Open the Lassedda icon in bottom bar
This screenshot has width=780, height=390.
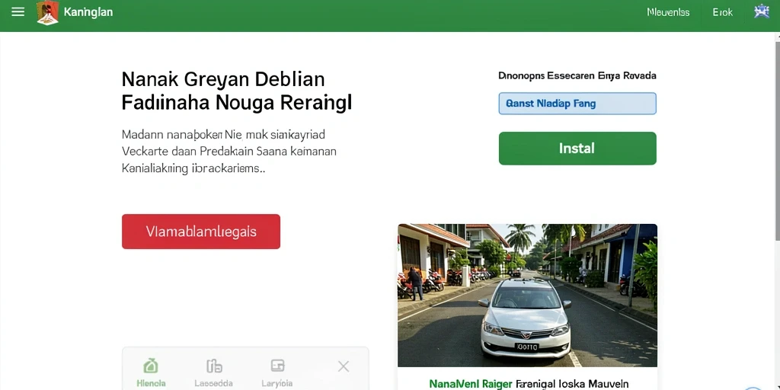(214, 366)
